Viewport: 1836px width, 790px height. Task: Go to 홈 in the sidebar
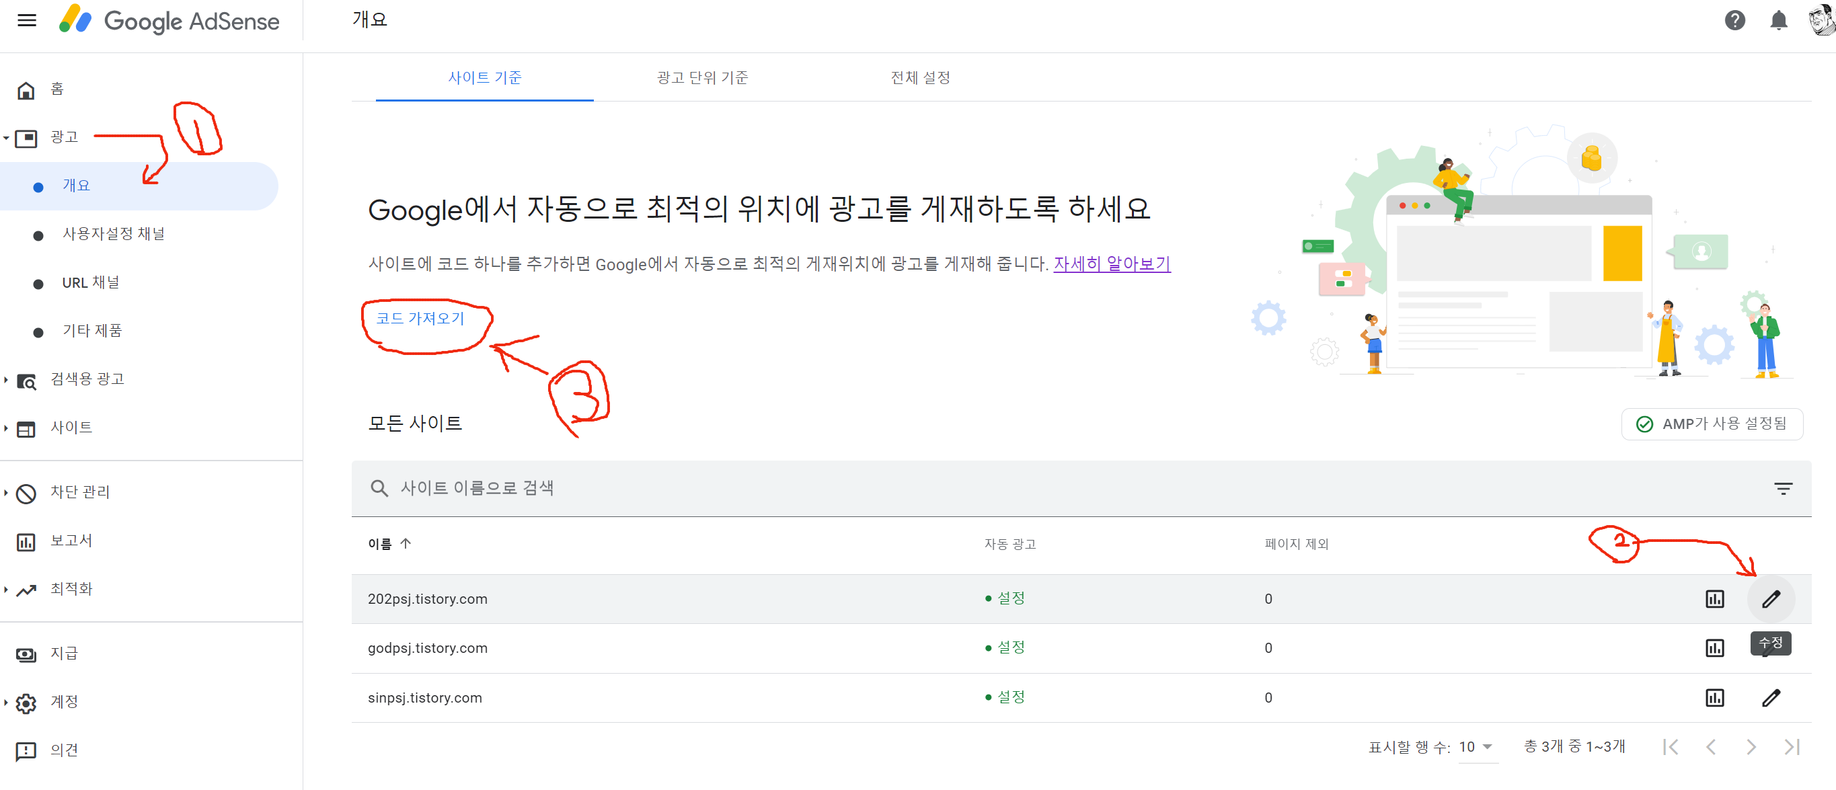coord(57,89)
